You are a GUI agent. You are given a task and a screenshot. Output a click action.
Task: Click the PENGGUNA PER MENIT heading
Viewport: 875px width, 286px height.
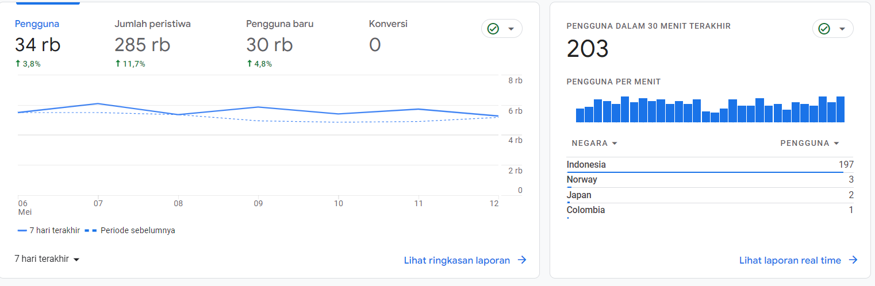(613, 82)
